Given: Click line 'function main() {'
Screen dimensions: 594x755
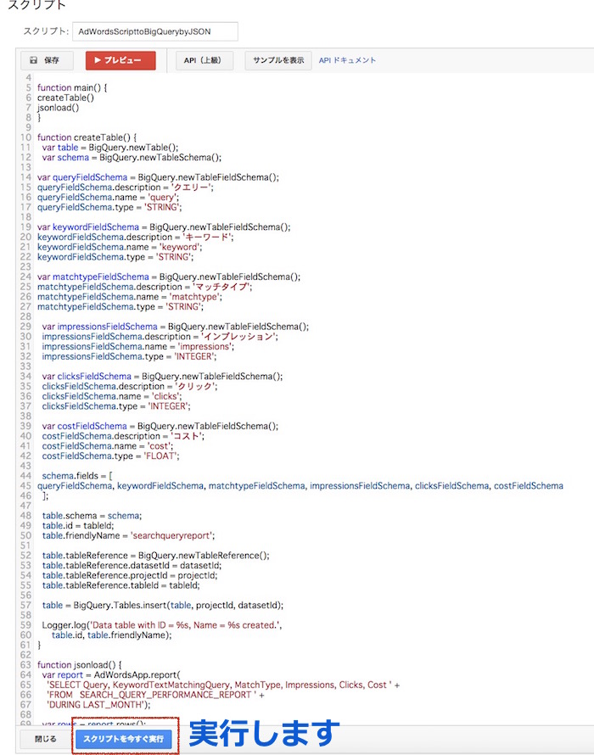Looking at the screenshot, I should point(72,87).
